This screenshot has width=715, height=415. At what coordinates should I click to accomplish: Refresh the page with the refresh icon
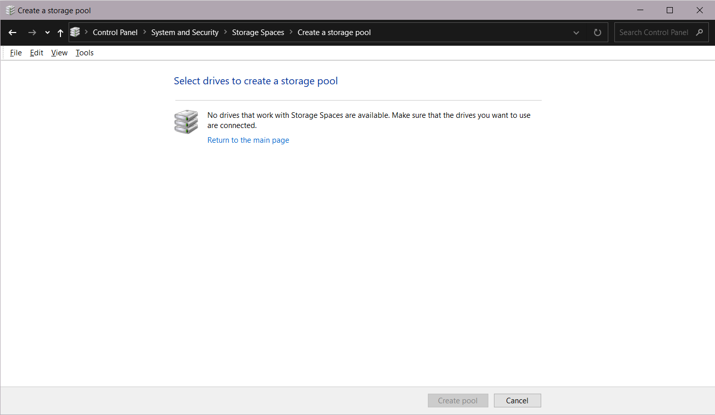[598, 33]
